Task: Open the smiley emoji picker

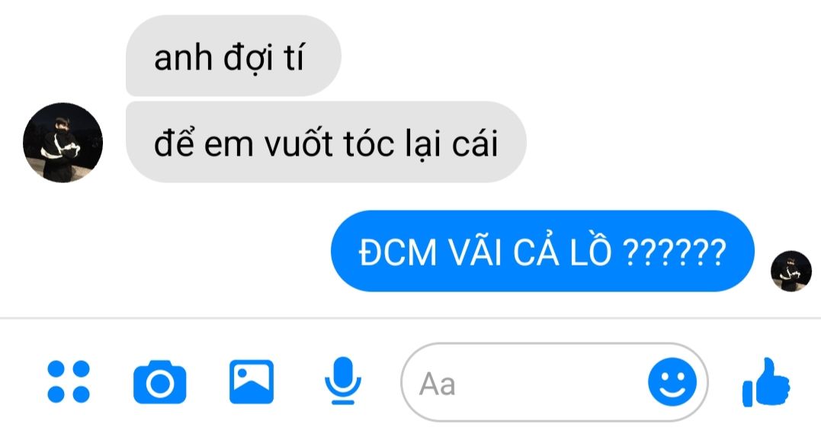Action: tap(672, 382)
